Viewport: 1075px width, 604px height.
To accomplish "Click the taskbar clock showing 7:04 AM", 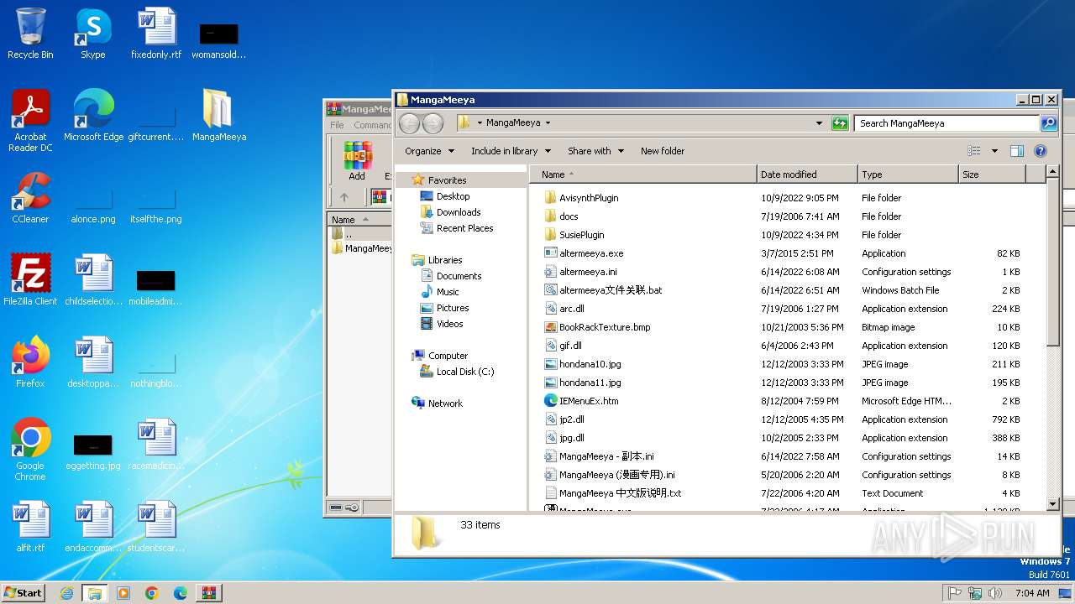I will pos(1032,593).
